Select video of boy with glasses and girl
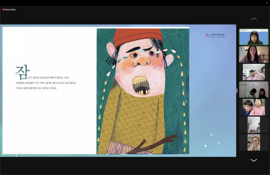This screenshot has height=175, width=270. (x=254, y=107)
